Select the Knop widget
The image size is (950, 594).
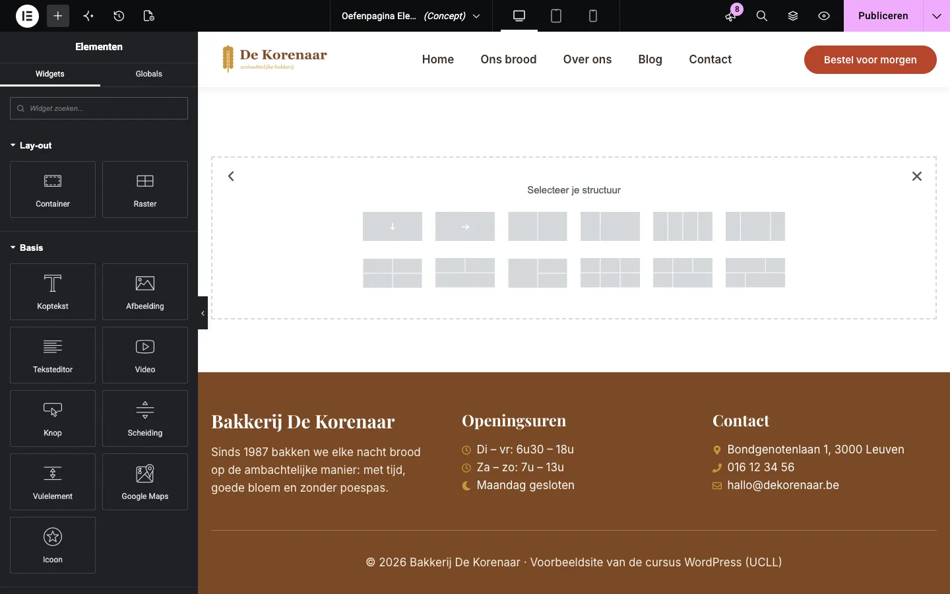pyautogui.click(x=53, y=418)
